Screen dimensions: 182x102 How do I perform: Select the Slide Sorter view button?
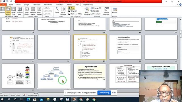point(8,11)
